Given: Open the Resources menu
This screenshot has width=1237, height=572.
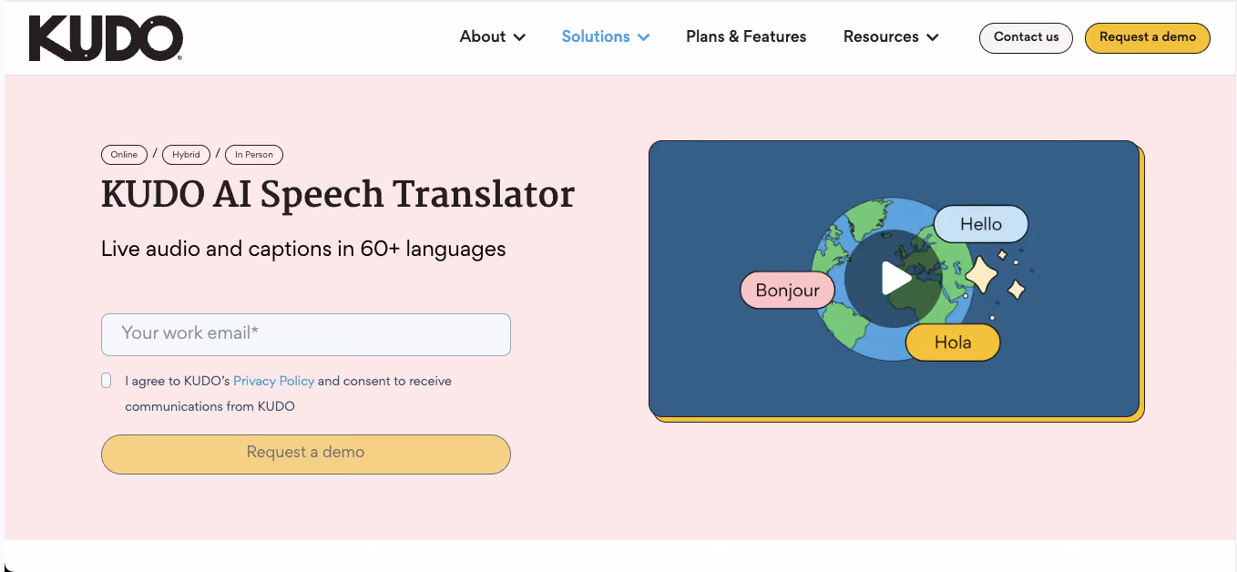Looking at the screenshot, I should (x=891, y=36).
